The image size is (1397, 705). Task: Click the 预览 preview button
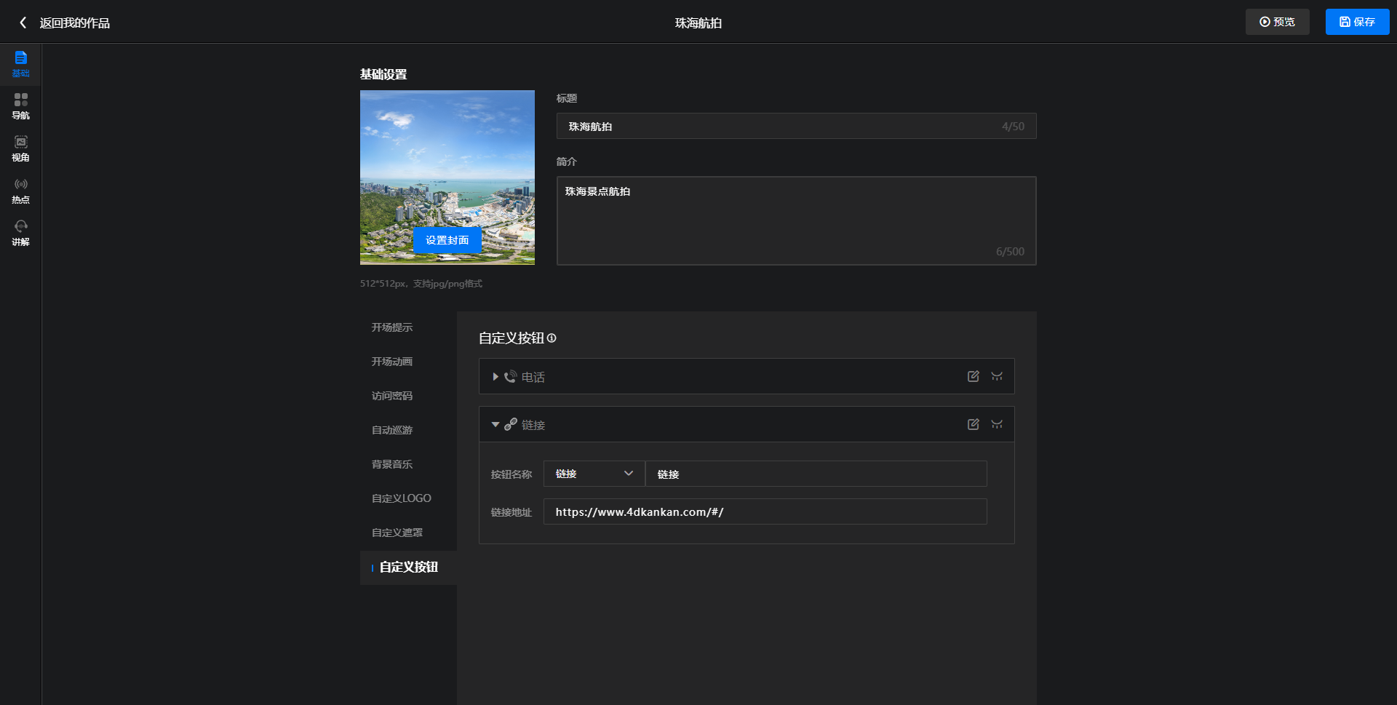(x=1277, y=22)
